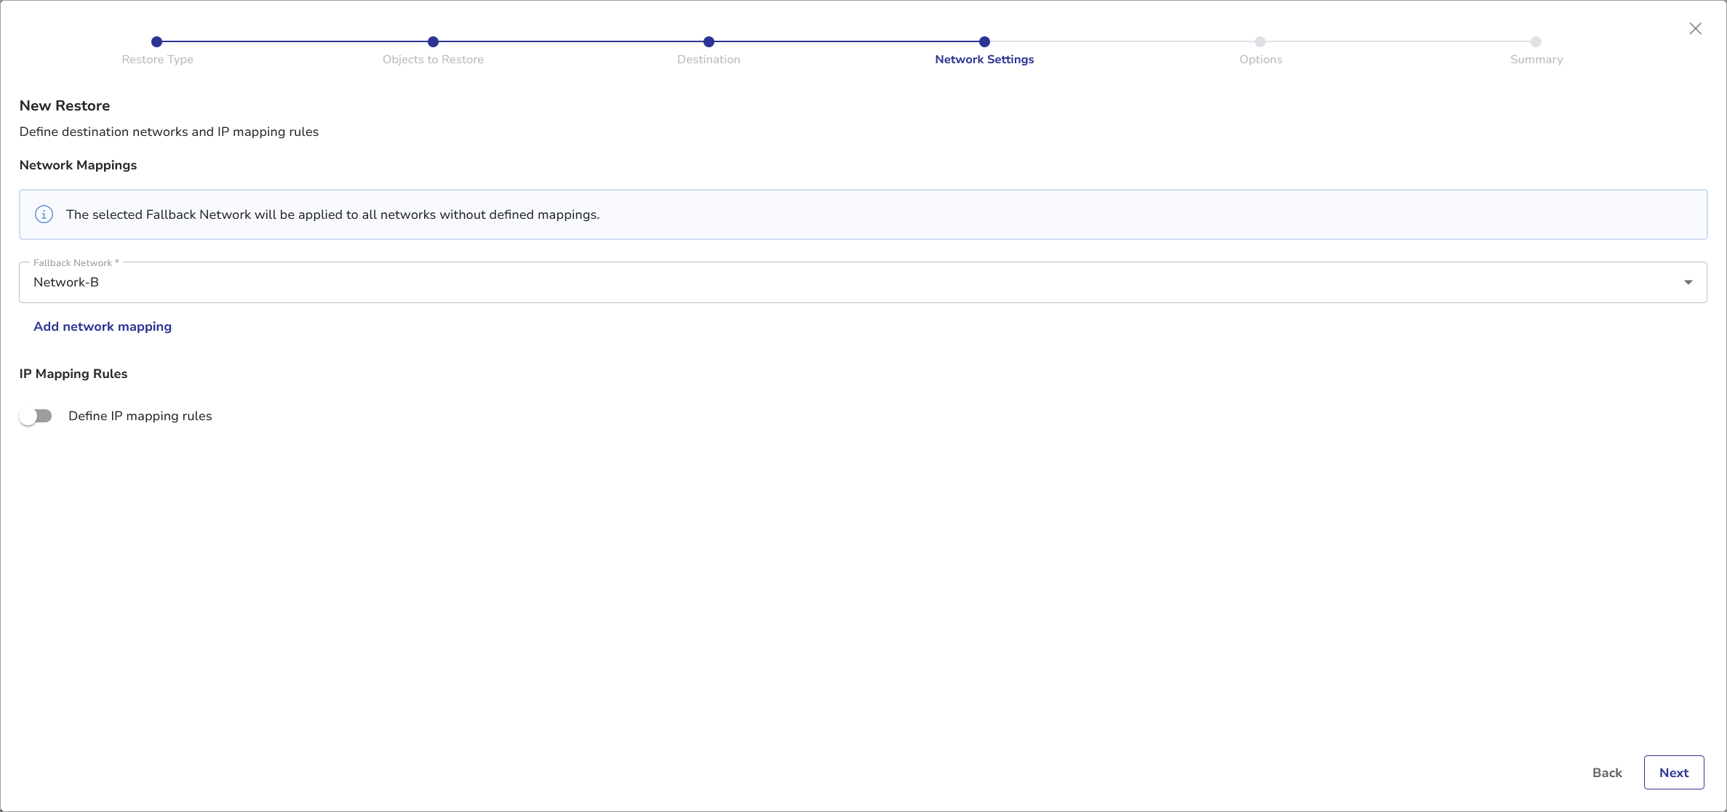
Task: Click the Define IP mapping rules label
Action: (x=140, y=416)
